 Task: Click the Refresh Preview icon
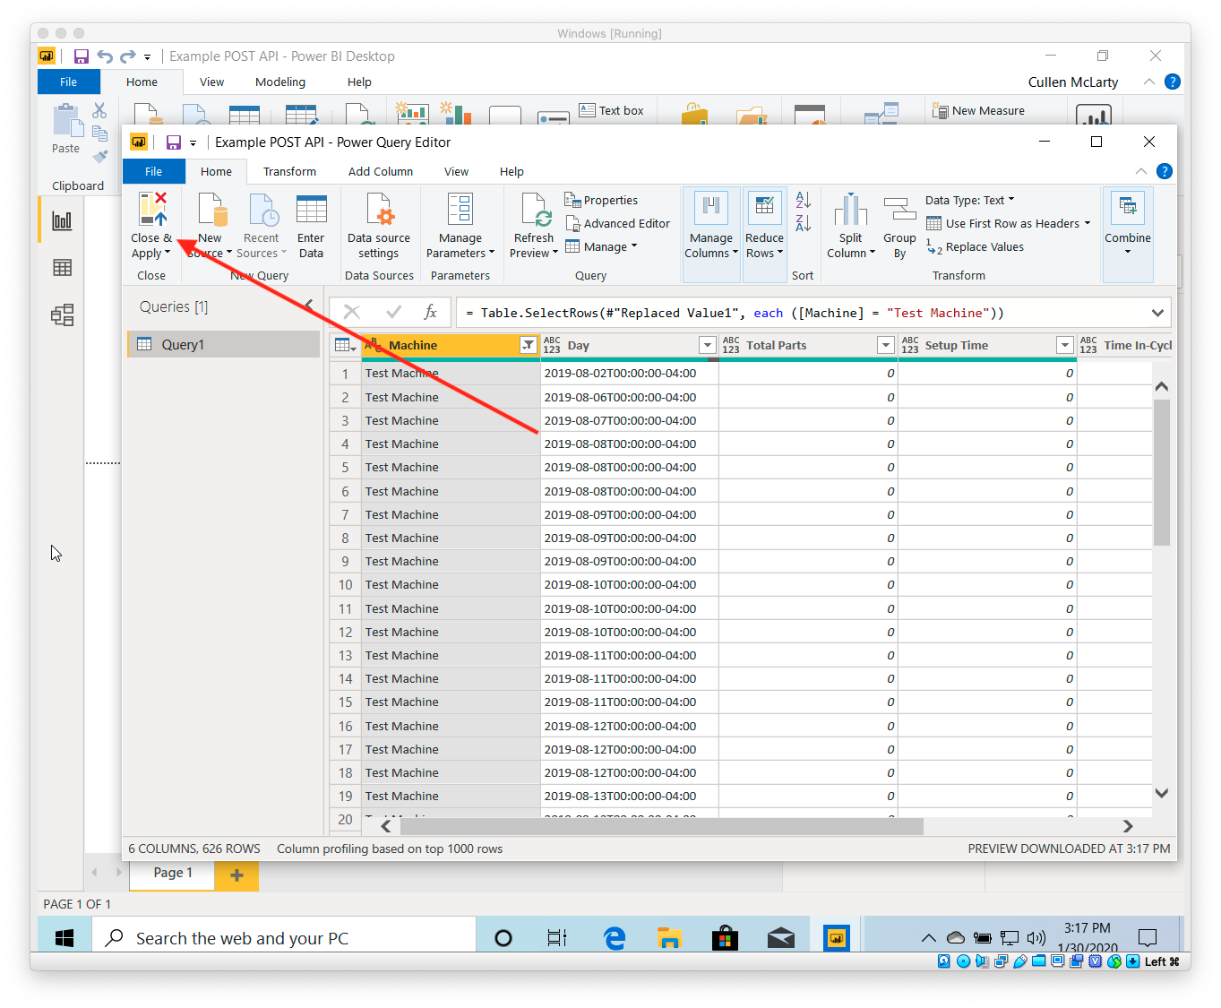tap(535, 209)
